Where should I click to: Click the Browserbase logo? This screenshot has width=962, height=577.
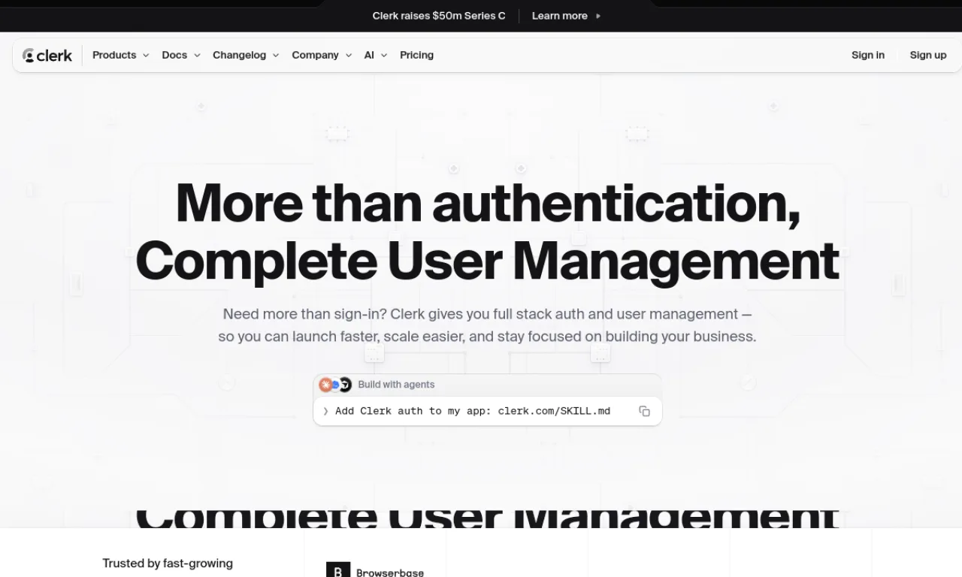pyautogui.click(x=375, y=572)
